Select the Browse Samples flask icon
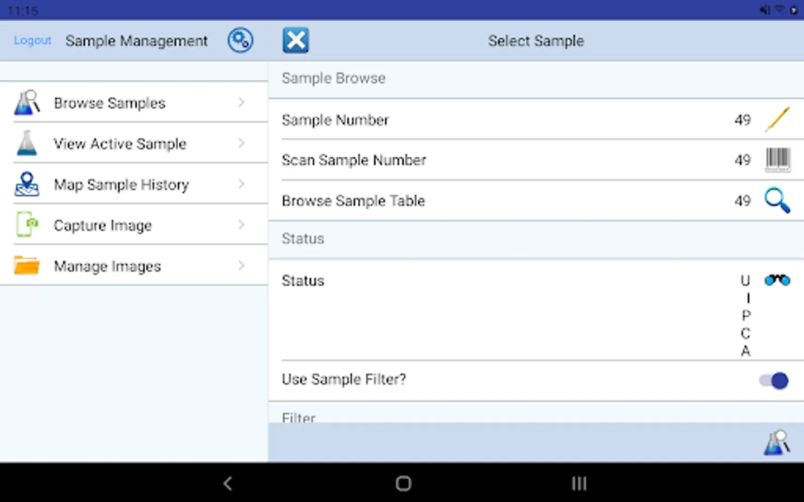This screenshot has width=804, height=502. (x=26, y=103)
